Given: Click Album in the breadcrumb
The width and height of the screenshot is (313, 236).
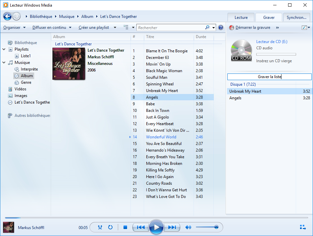Looking at the screenshot, I should point(87,17).
